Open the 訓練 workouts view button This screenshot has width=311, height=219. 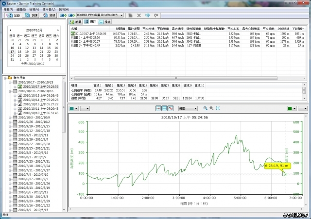(x=31, y=15)
